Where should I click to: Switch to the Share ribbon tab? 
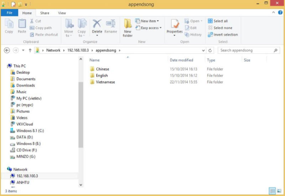pos(45,13)
